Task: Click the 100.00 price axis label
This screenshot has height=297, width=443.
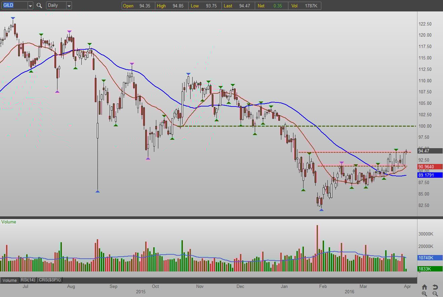Action: point(426,126)
